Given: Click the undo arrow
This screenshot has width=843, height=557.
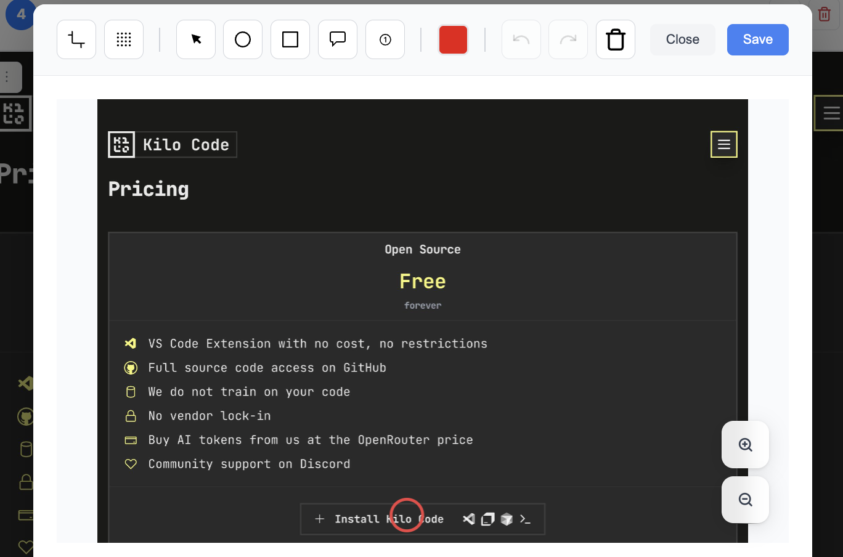Looking at the screenshot, I should [x=521, y=39].
